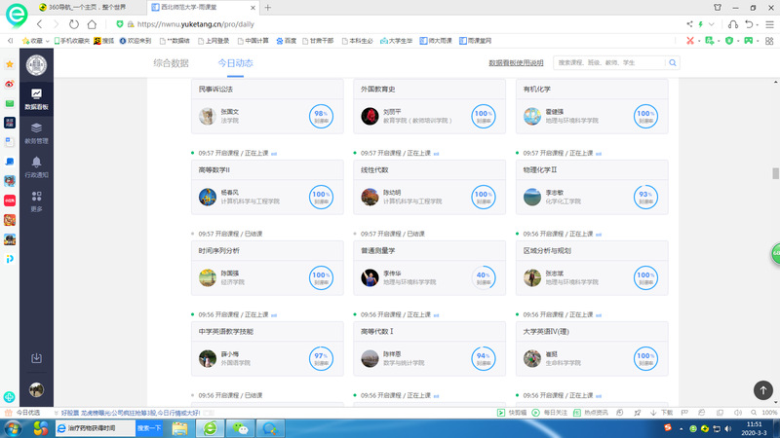Collapse bookmarks bar with left arrow
The image size is (780, 438).
point(10,41)
